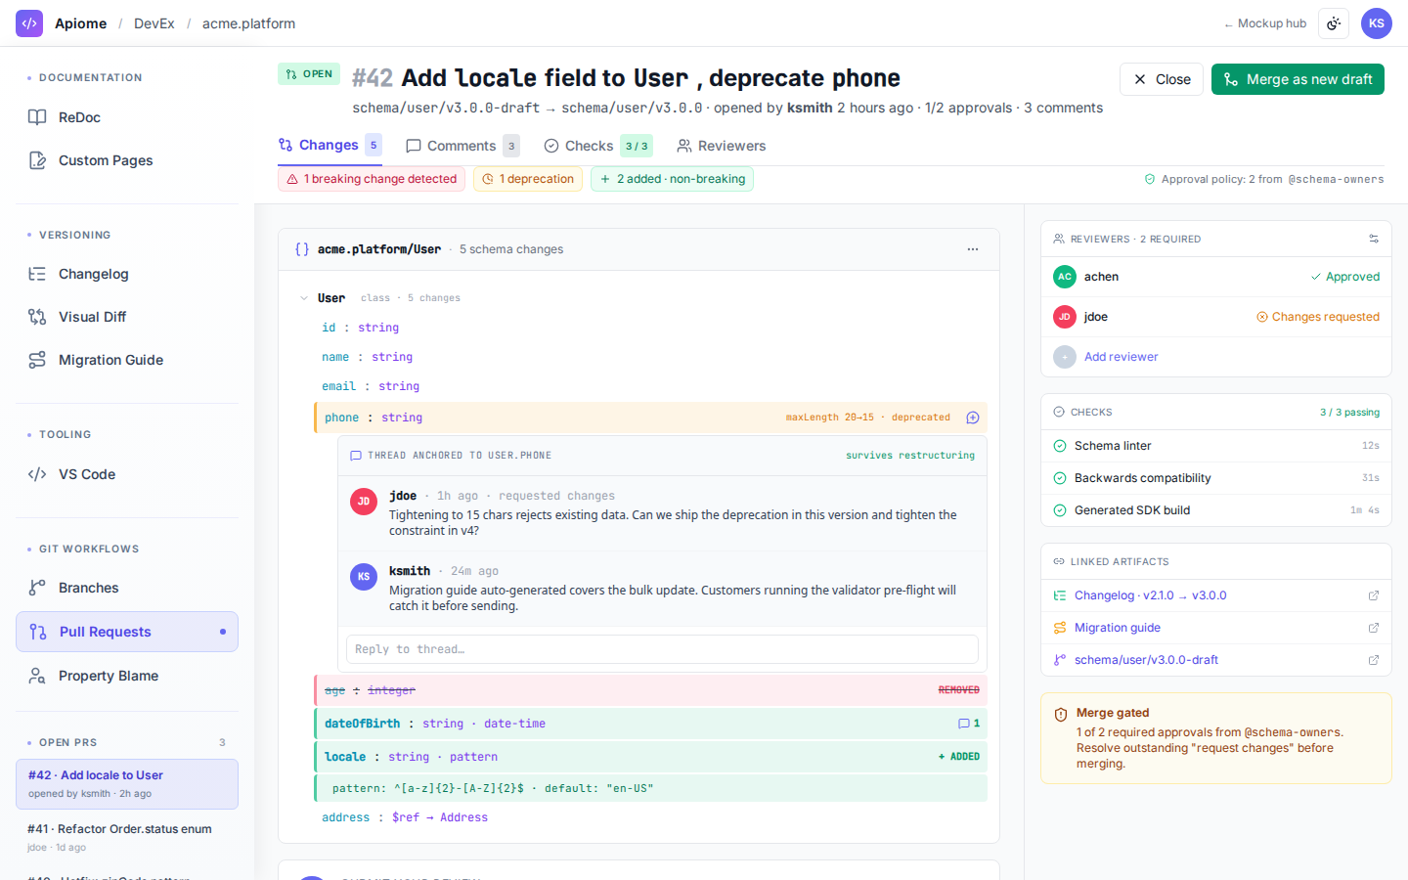Image resolution: width=1408 pixels, height=880 pixels.
Task: Go to Changelog in Versioning
Action: 127,274
